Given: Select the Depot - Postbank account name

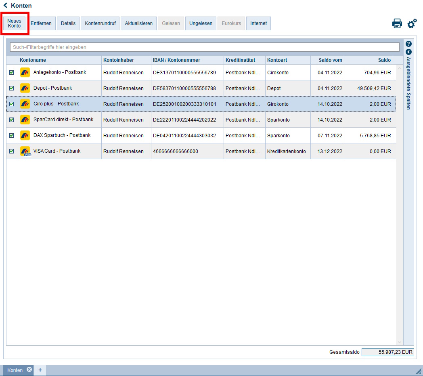Looking at the screenshot, I should pos(52,88).
